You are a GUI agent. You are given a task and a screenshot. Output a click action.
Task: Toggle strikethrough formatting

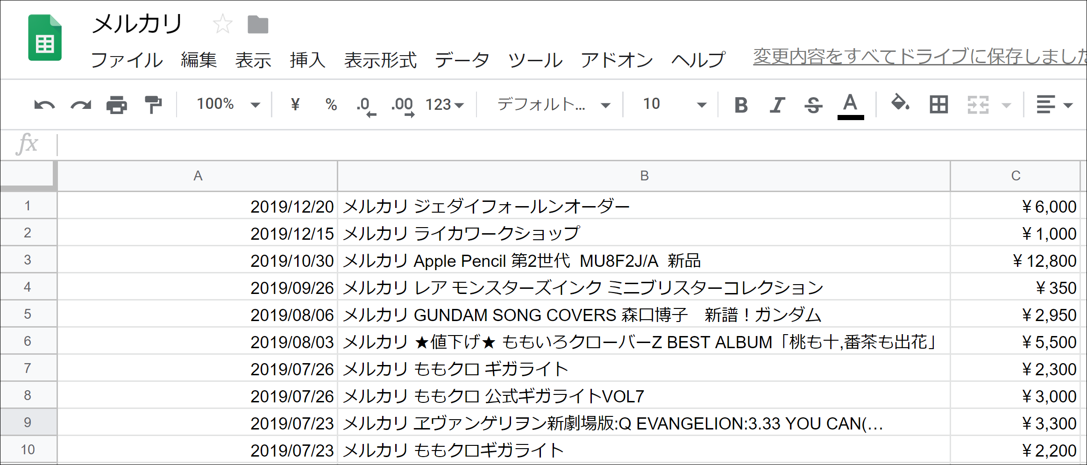click(813, 105)
